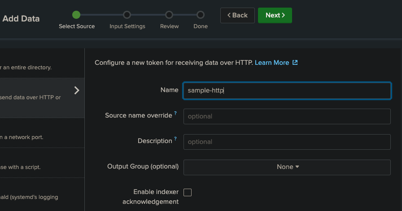Click the Input Settings step circle
This screenshot has width=402, height=211.
[x=127, y=15]
